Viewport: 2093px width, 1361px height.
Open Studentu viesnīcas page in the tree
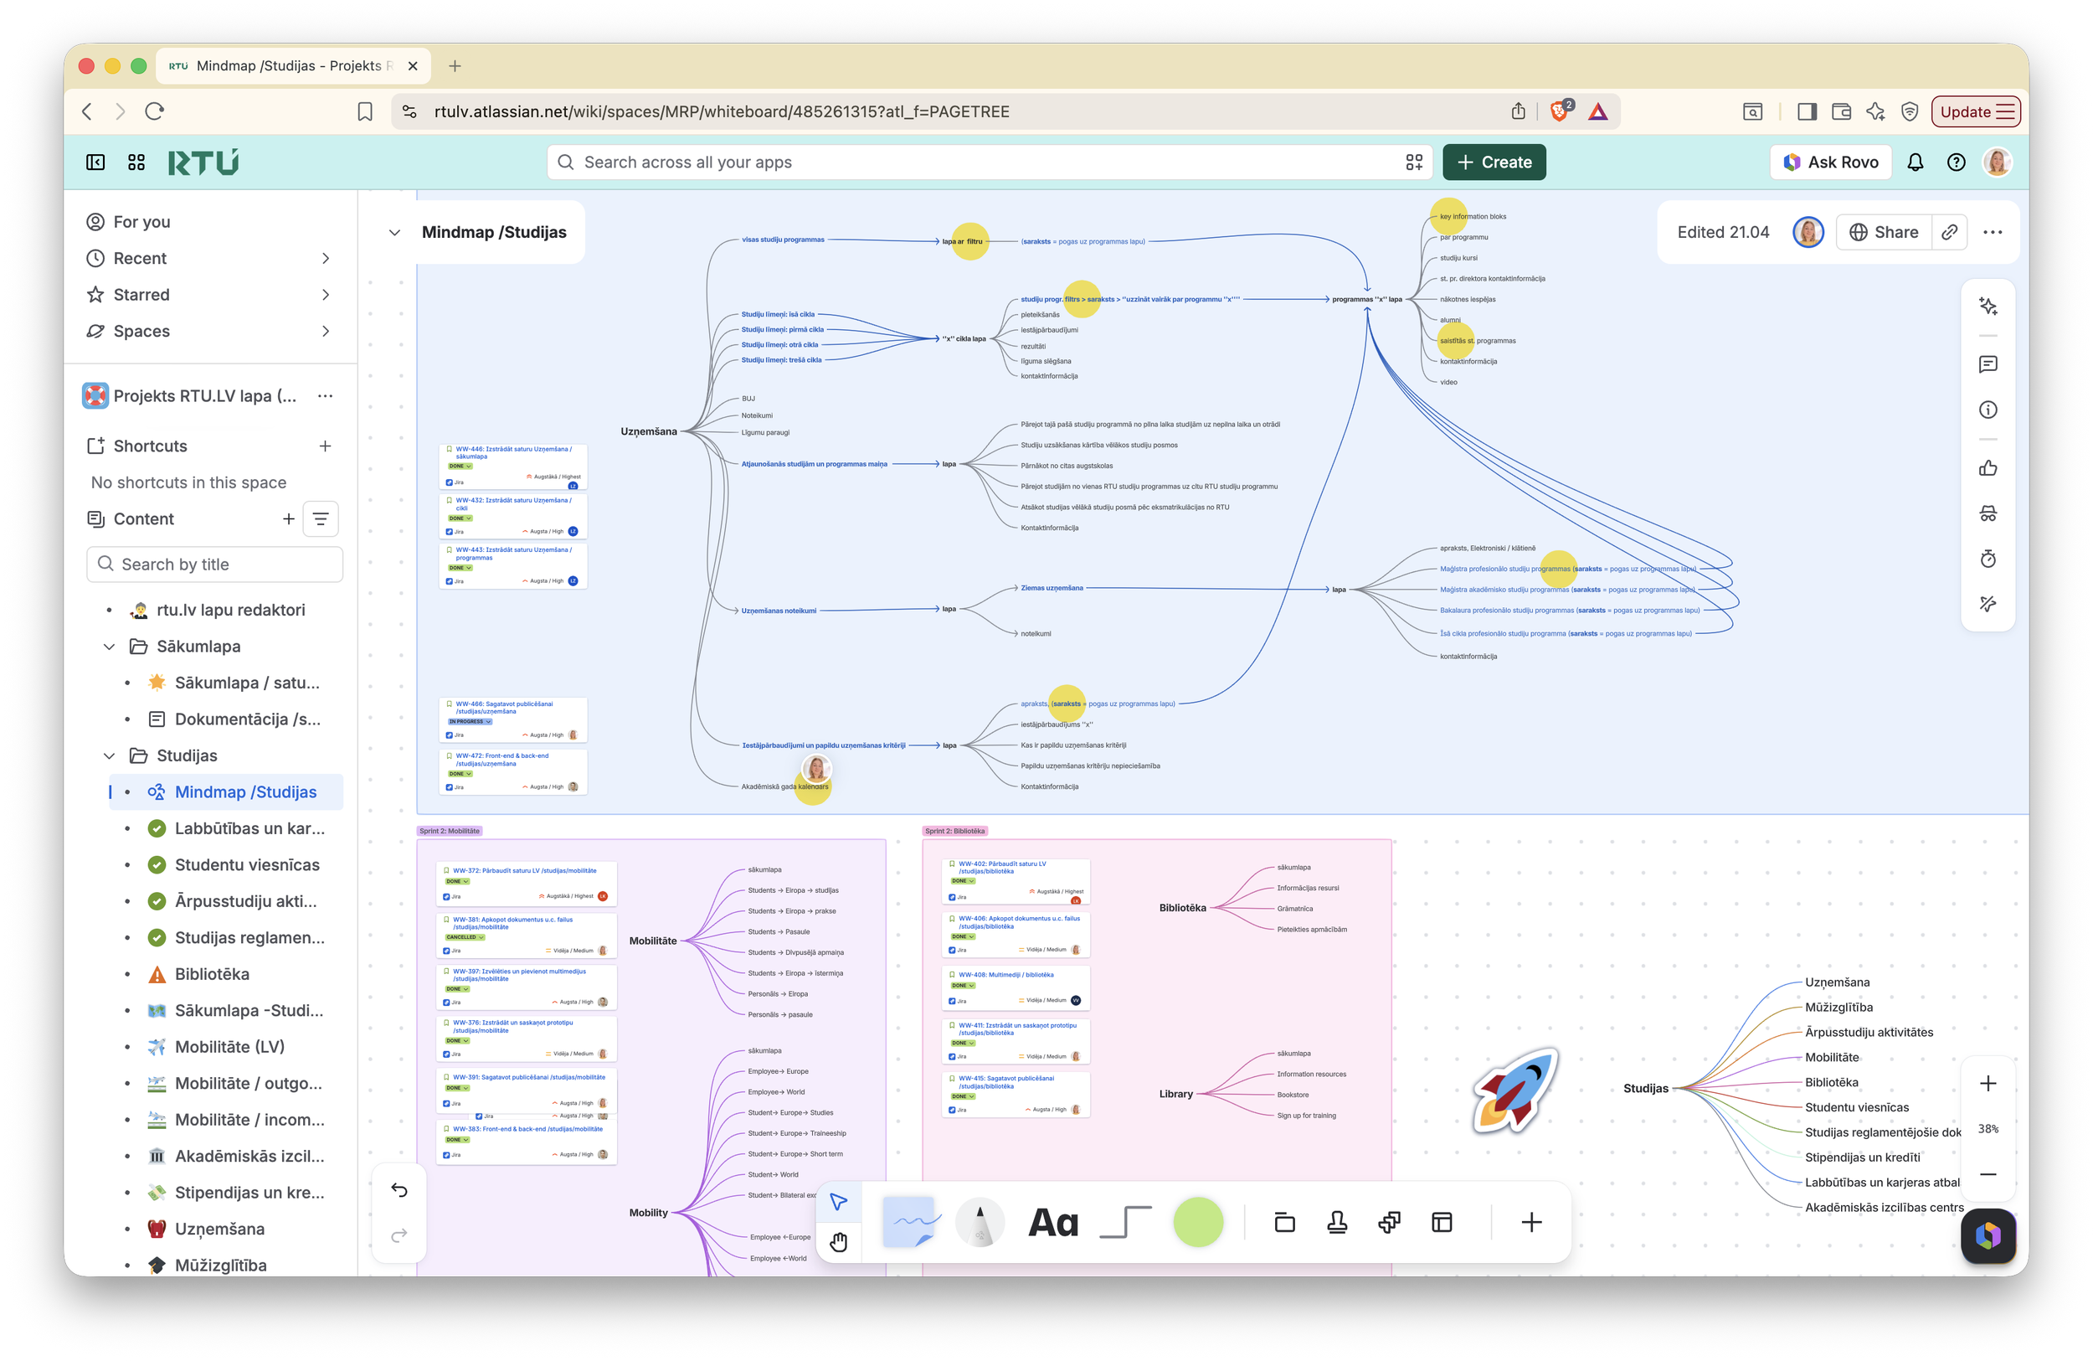click(247, 865)
